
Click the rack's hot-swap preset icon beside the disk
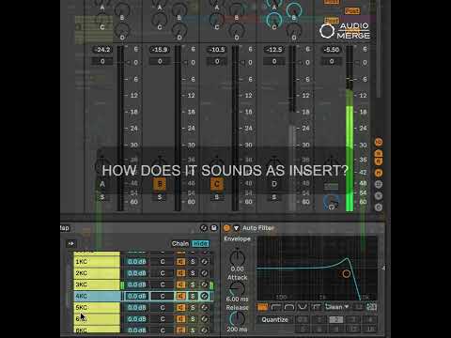204,228
